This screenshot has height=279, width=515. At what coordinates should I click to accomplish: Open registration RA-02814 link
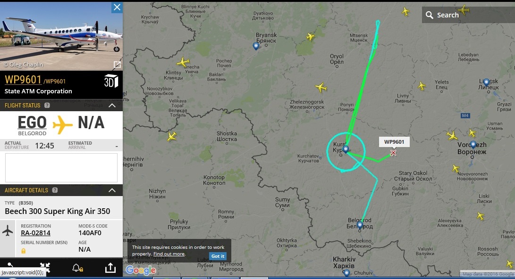35,233
